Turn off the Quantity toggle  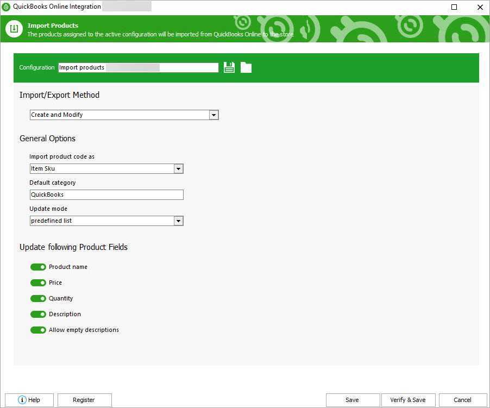click(38, 298)
